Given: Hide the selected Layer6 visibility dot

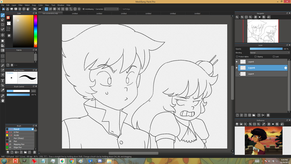Looking at the screenshot, I should [237, 68].
